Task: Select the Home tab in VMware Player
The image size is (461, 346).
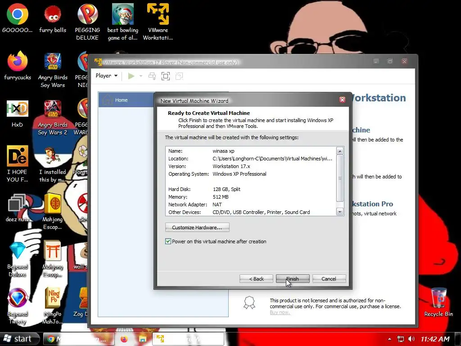Action: click(127, 100)
